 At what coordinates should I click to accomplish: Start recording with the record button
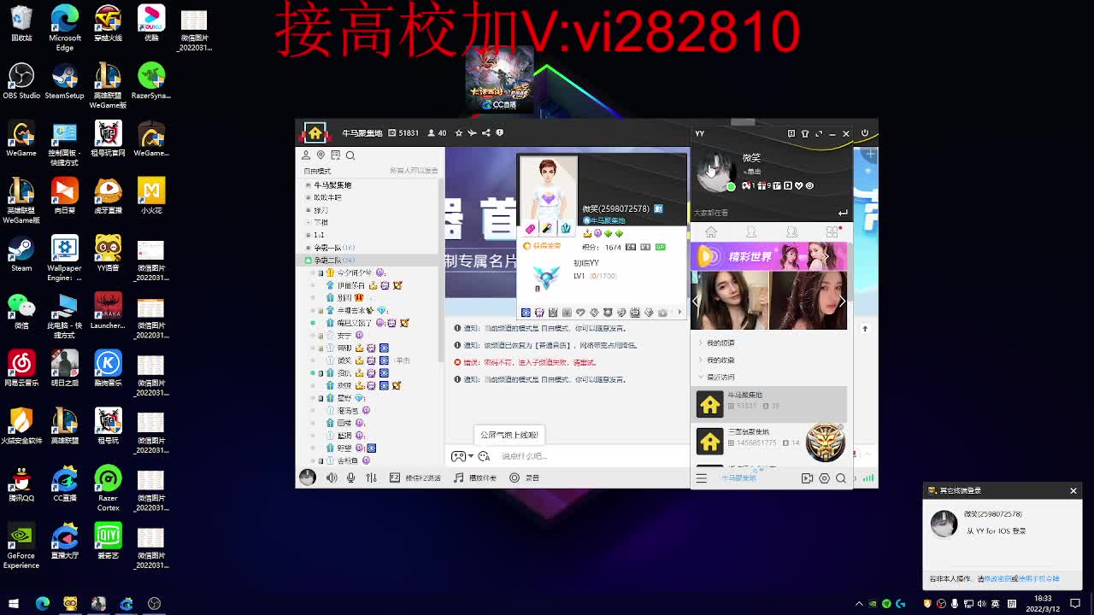click(x=525, y=477)
